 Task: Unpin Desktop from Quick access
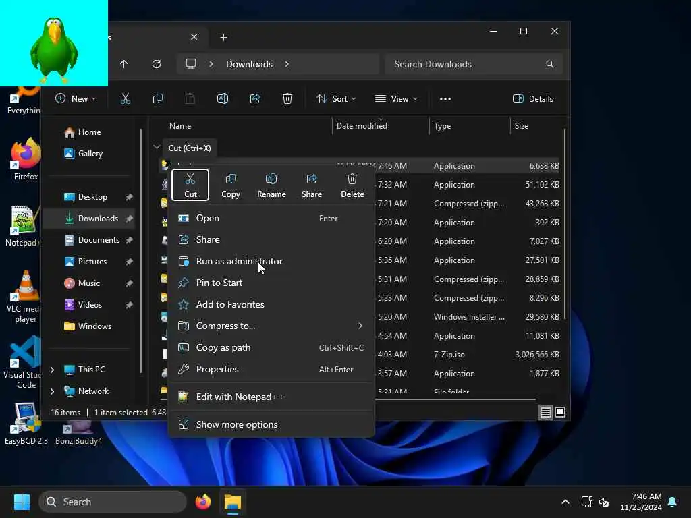[129, 197]
